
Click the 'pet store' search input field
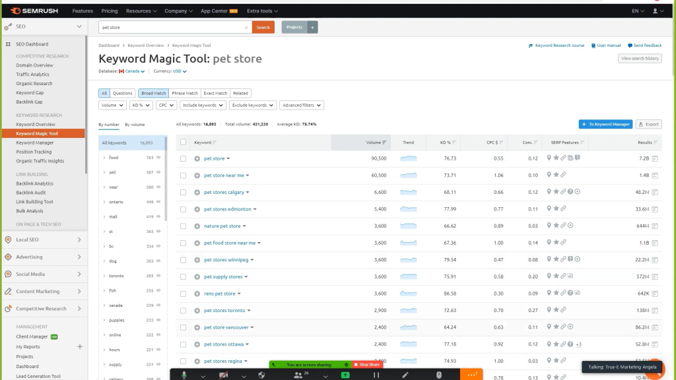tap(170, 27)
